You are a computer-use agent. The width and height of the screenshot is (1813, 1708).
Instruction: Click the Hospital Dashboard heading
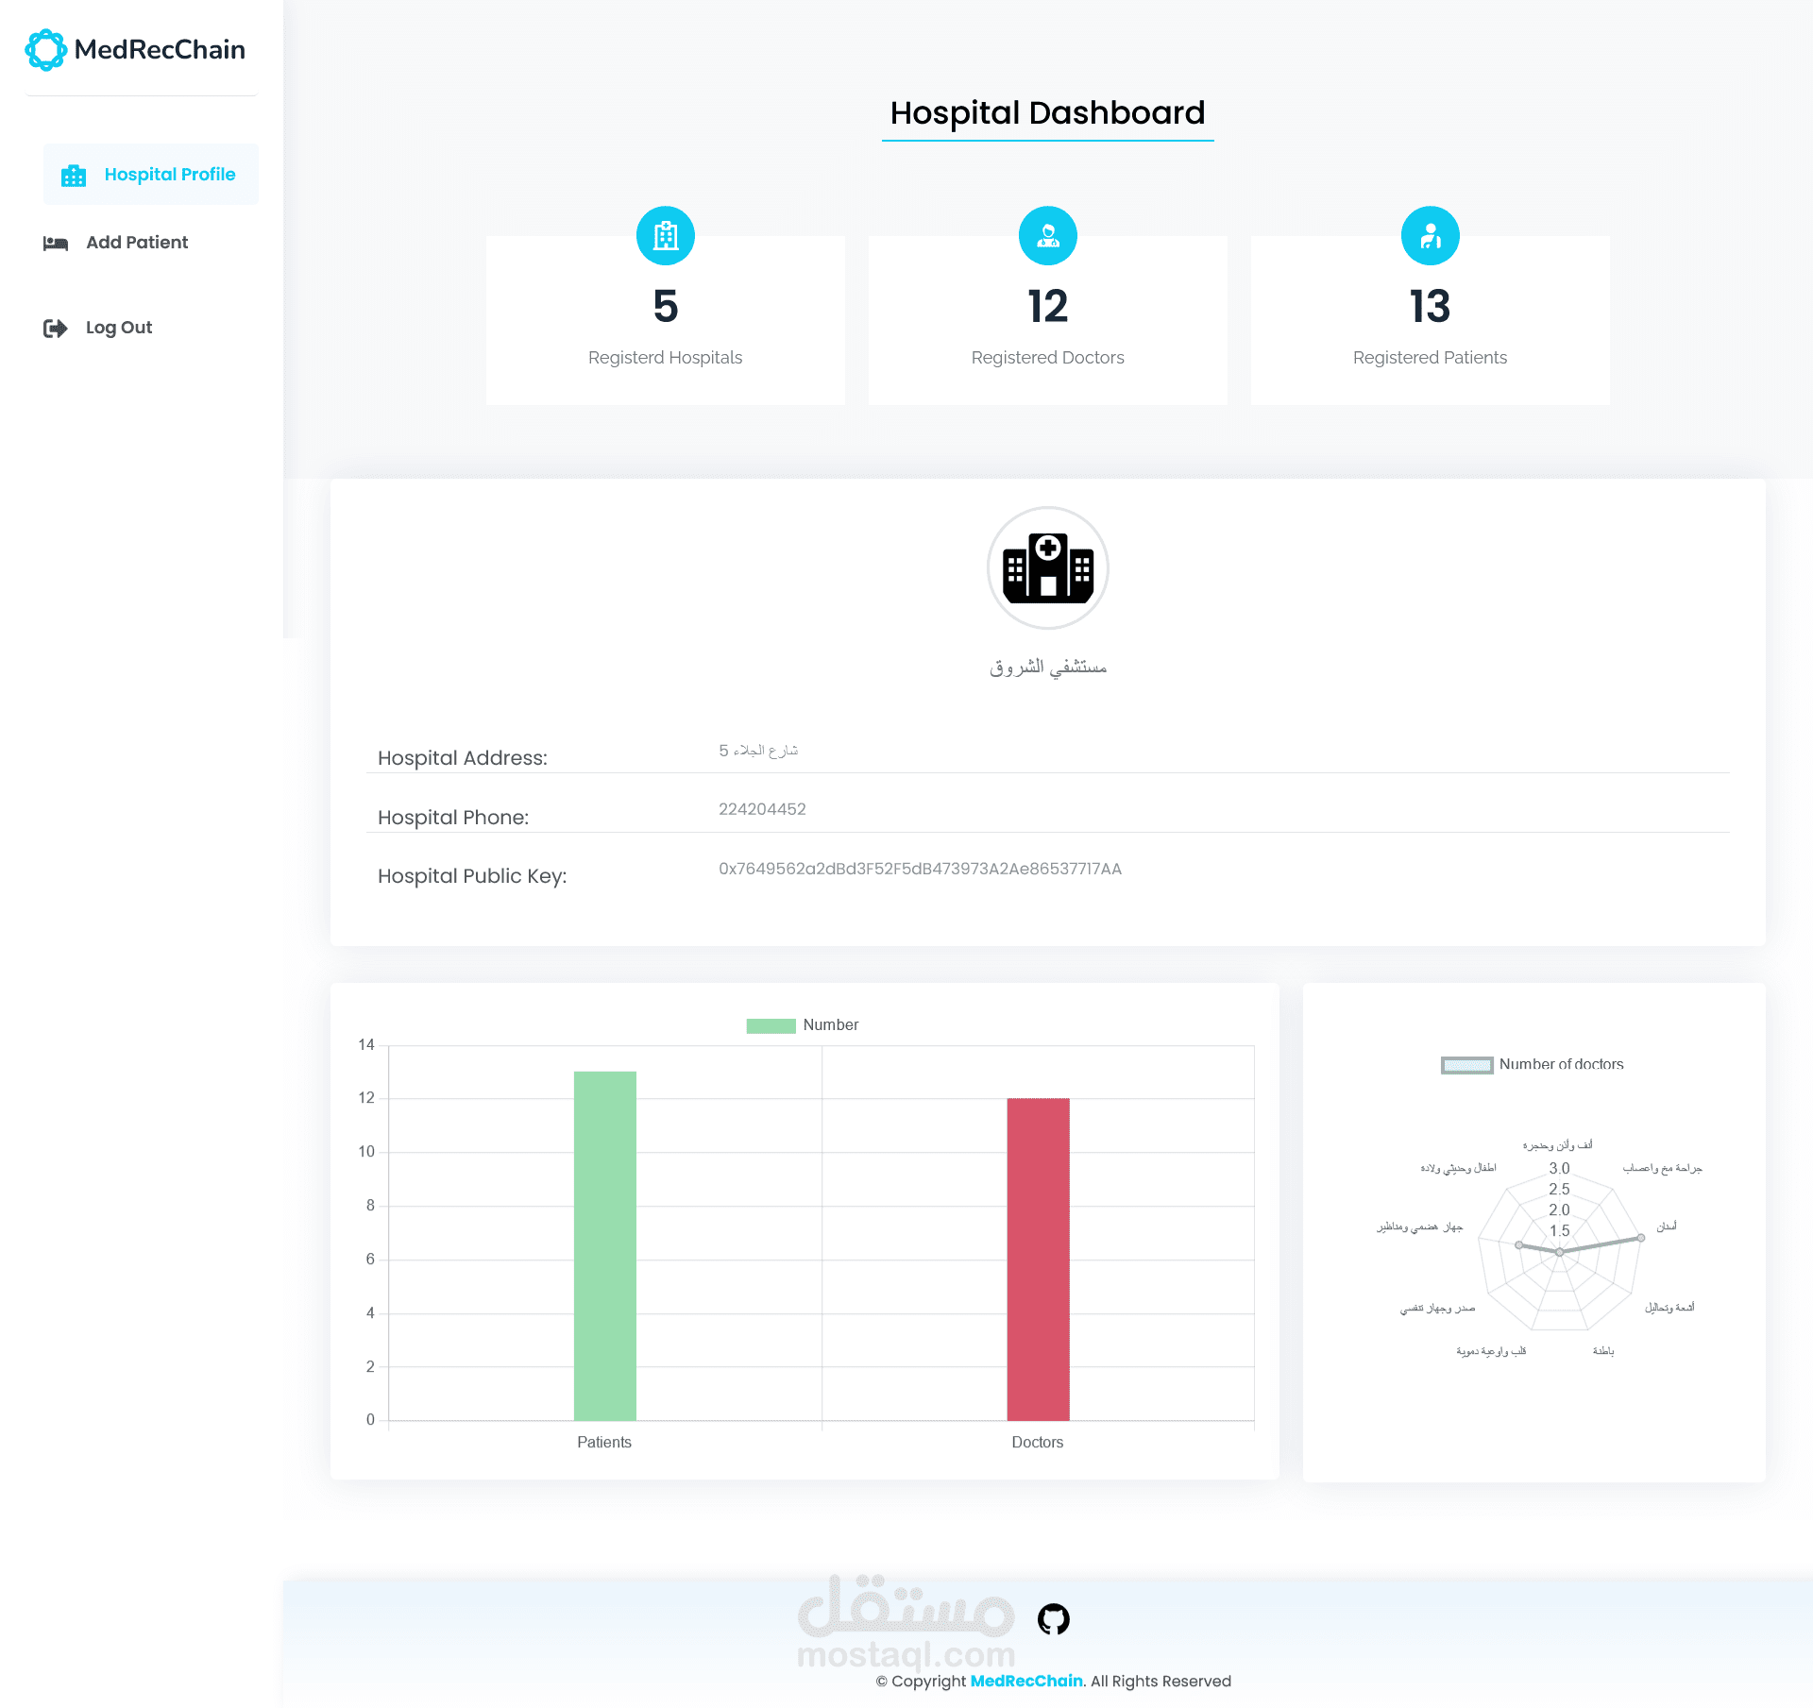[1047, 113]
